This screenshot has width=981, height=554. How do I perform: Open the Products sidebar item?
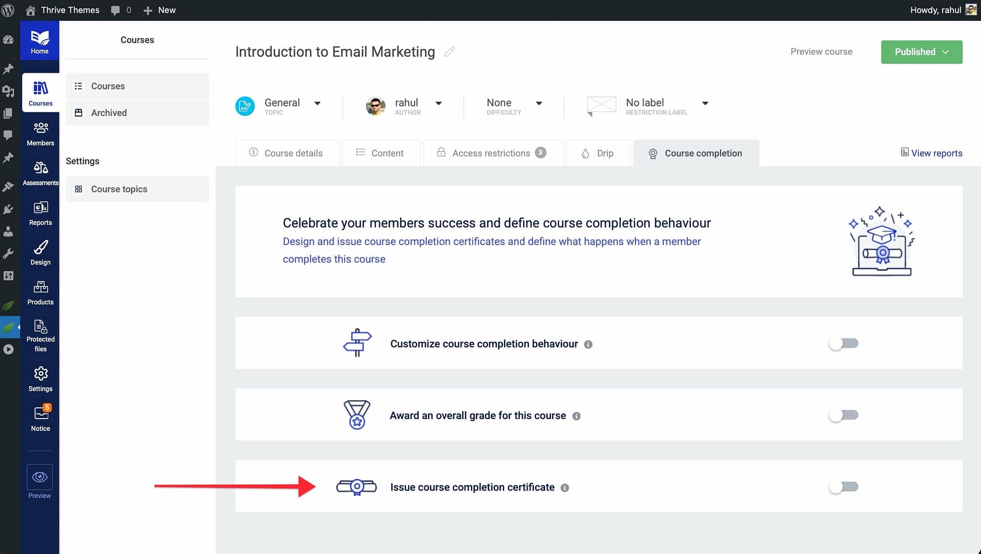(40, 292)
